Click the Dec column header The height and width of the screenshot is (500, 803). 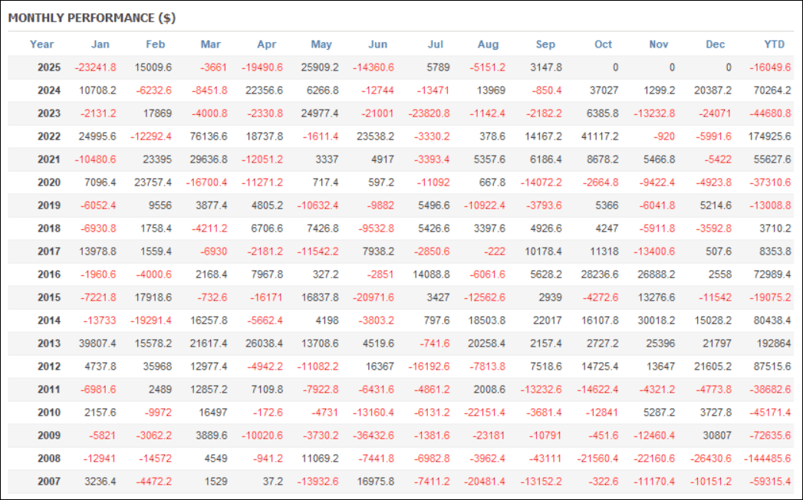[x=714, y=44]
